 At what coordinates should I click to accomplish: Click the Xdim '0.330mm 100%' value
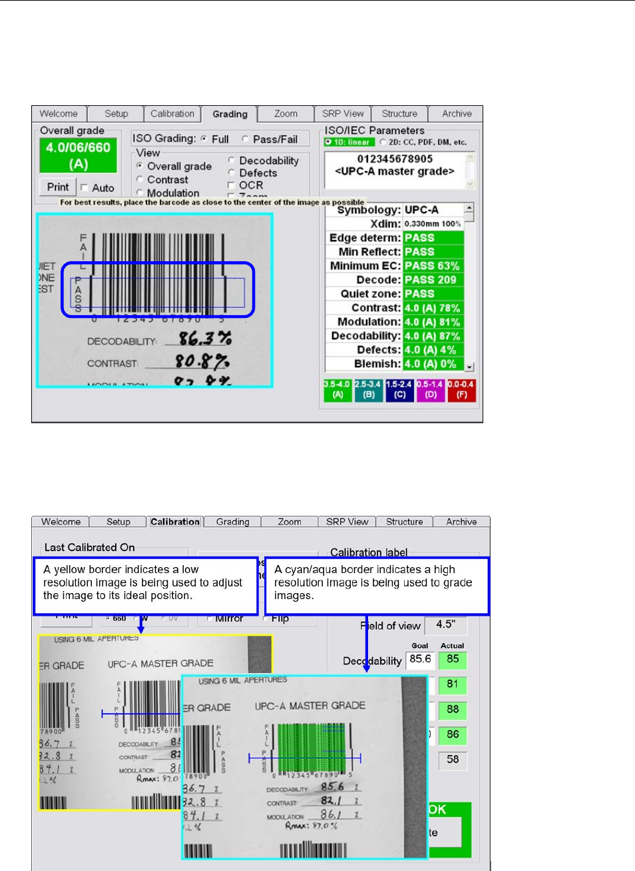point(433,224)
